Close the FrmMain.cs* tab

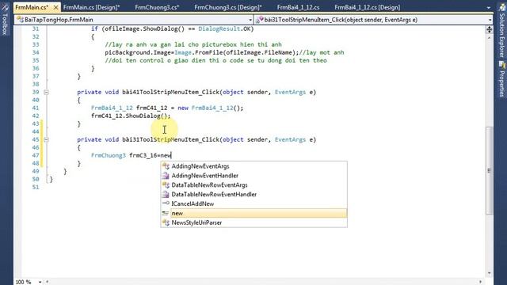tap(55, 7)
